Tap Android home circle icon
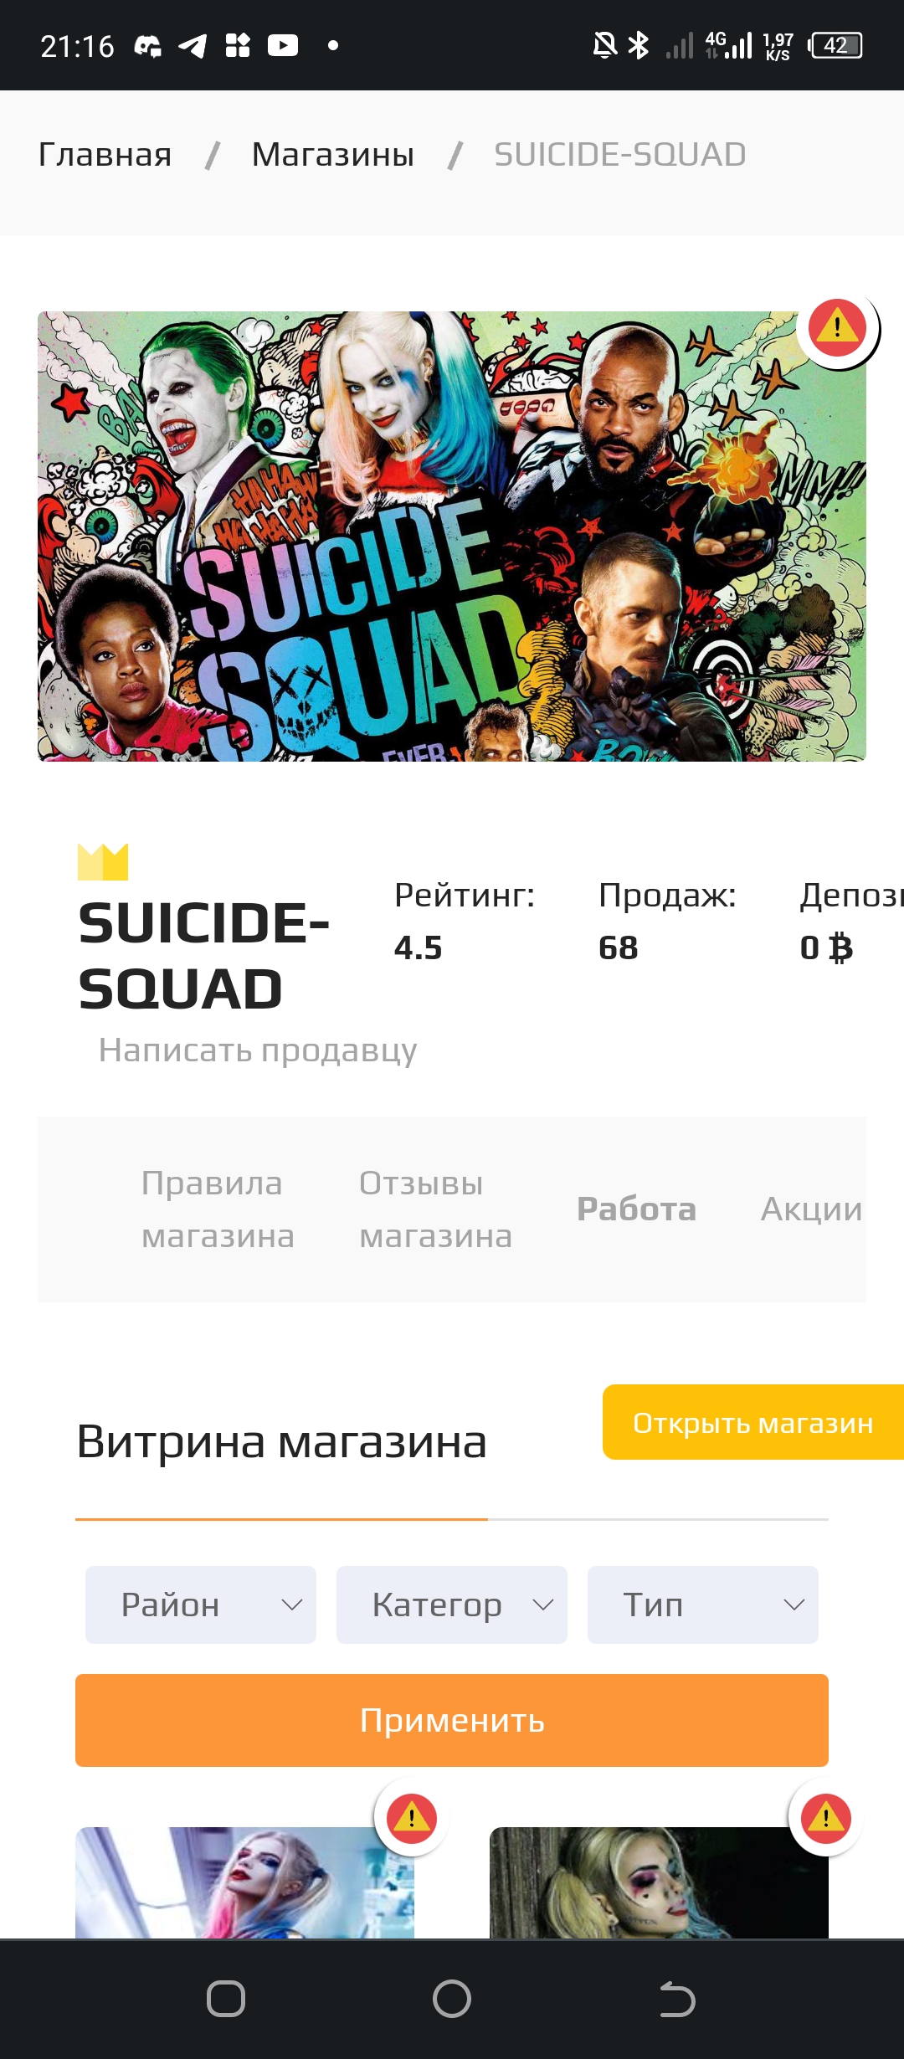 click(x=452, y=2000)
